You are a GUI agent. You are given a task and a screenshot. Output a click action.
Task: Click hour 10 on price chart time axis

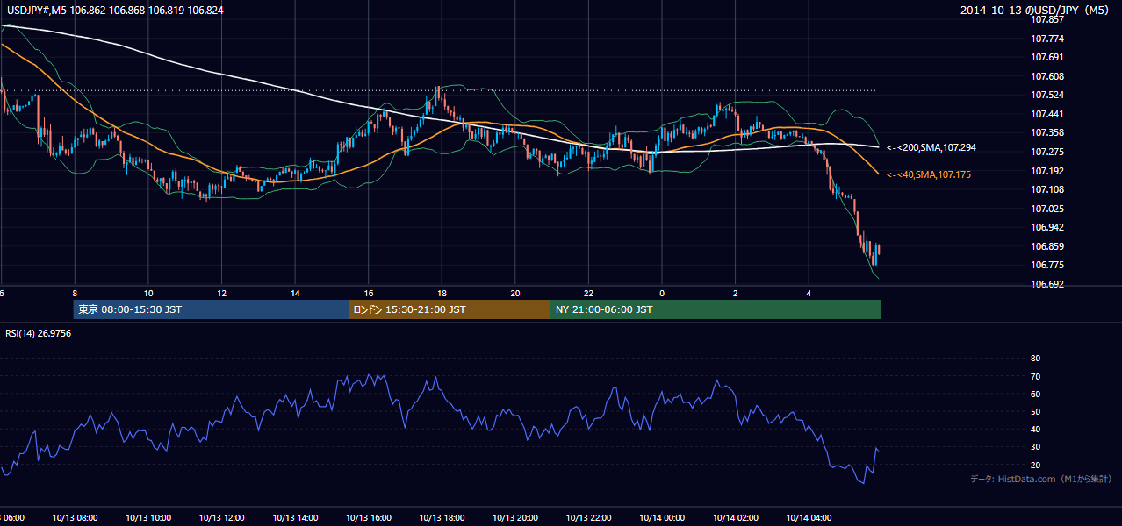[148, 293]
